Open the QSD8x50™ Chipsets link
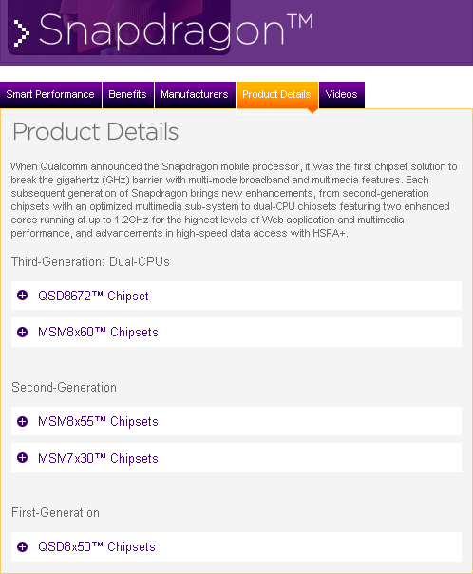This screenshot has width=473, height=574. 97,546
